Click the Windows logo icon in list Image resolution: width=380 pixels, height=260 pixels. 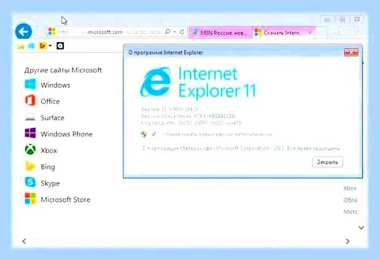(x=30, y=84)
